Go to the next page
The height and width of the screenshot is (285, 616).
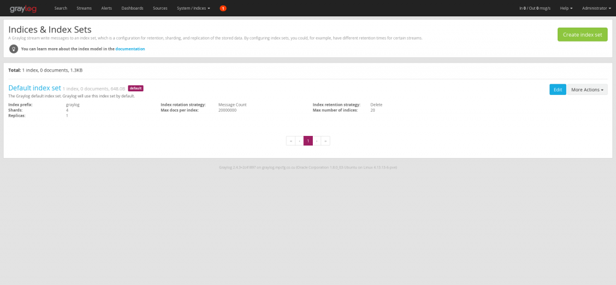316,141
